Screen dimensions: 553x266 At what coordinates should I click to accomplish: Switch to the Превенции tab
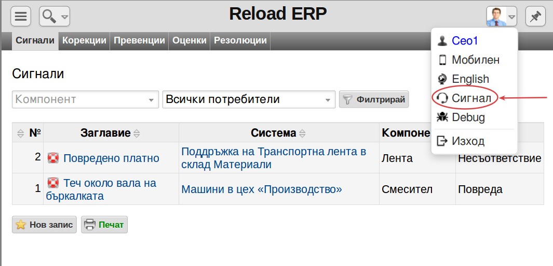pyautogui.click(x=139, y=40)
